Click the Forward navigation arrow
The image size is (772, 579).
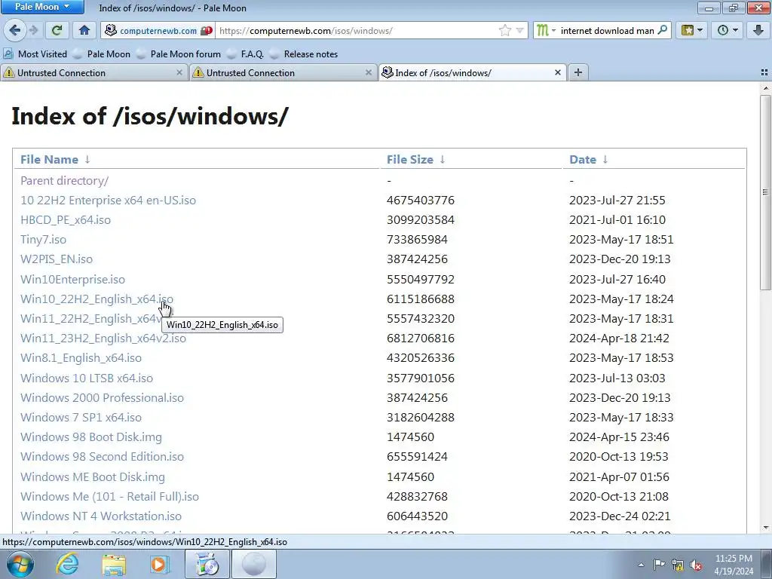tap(33, 30)
